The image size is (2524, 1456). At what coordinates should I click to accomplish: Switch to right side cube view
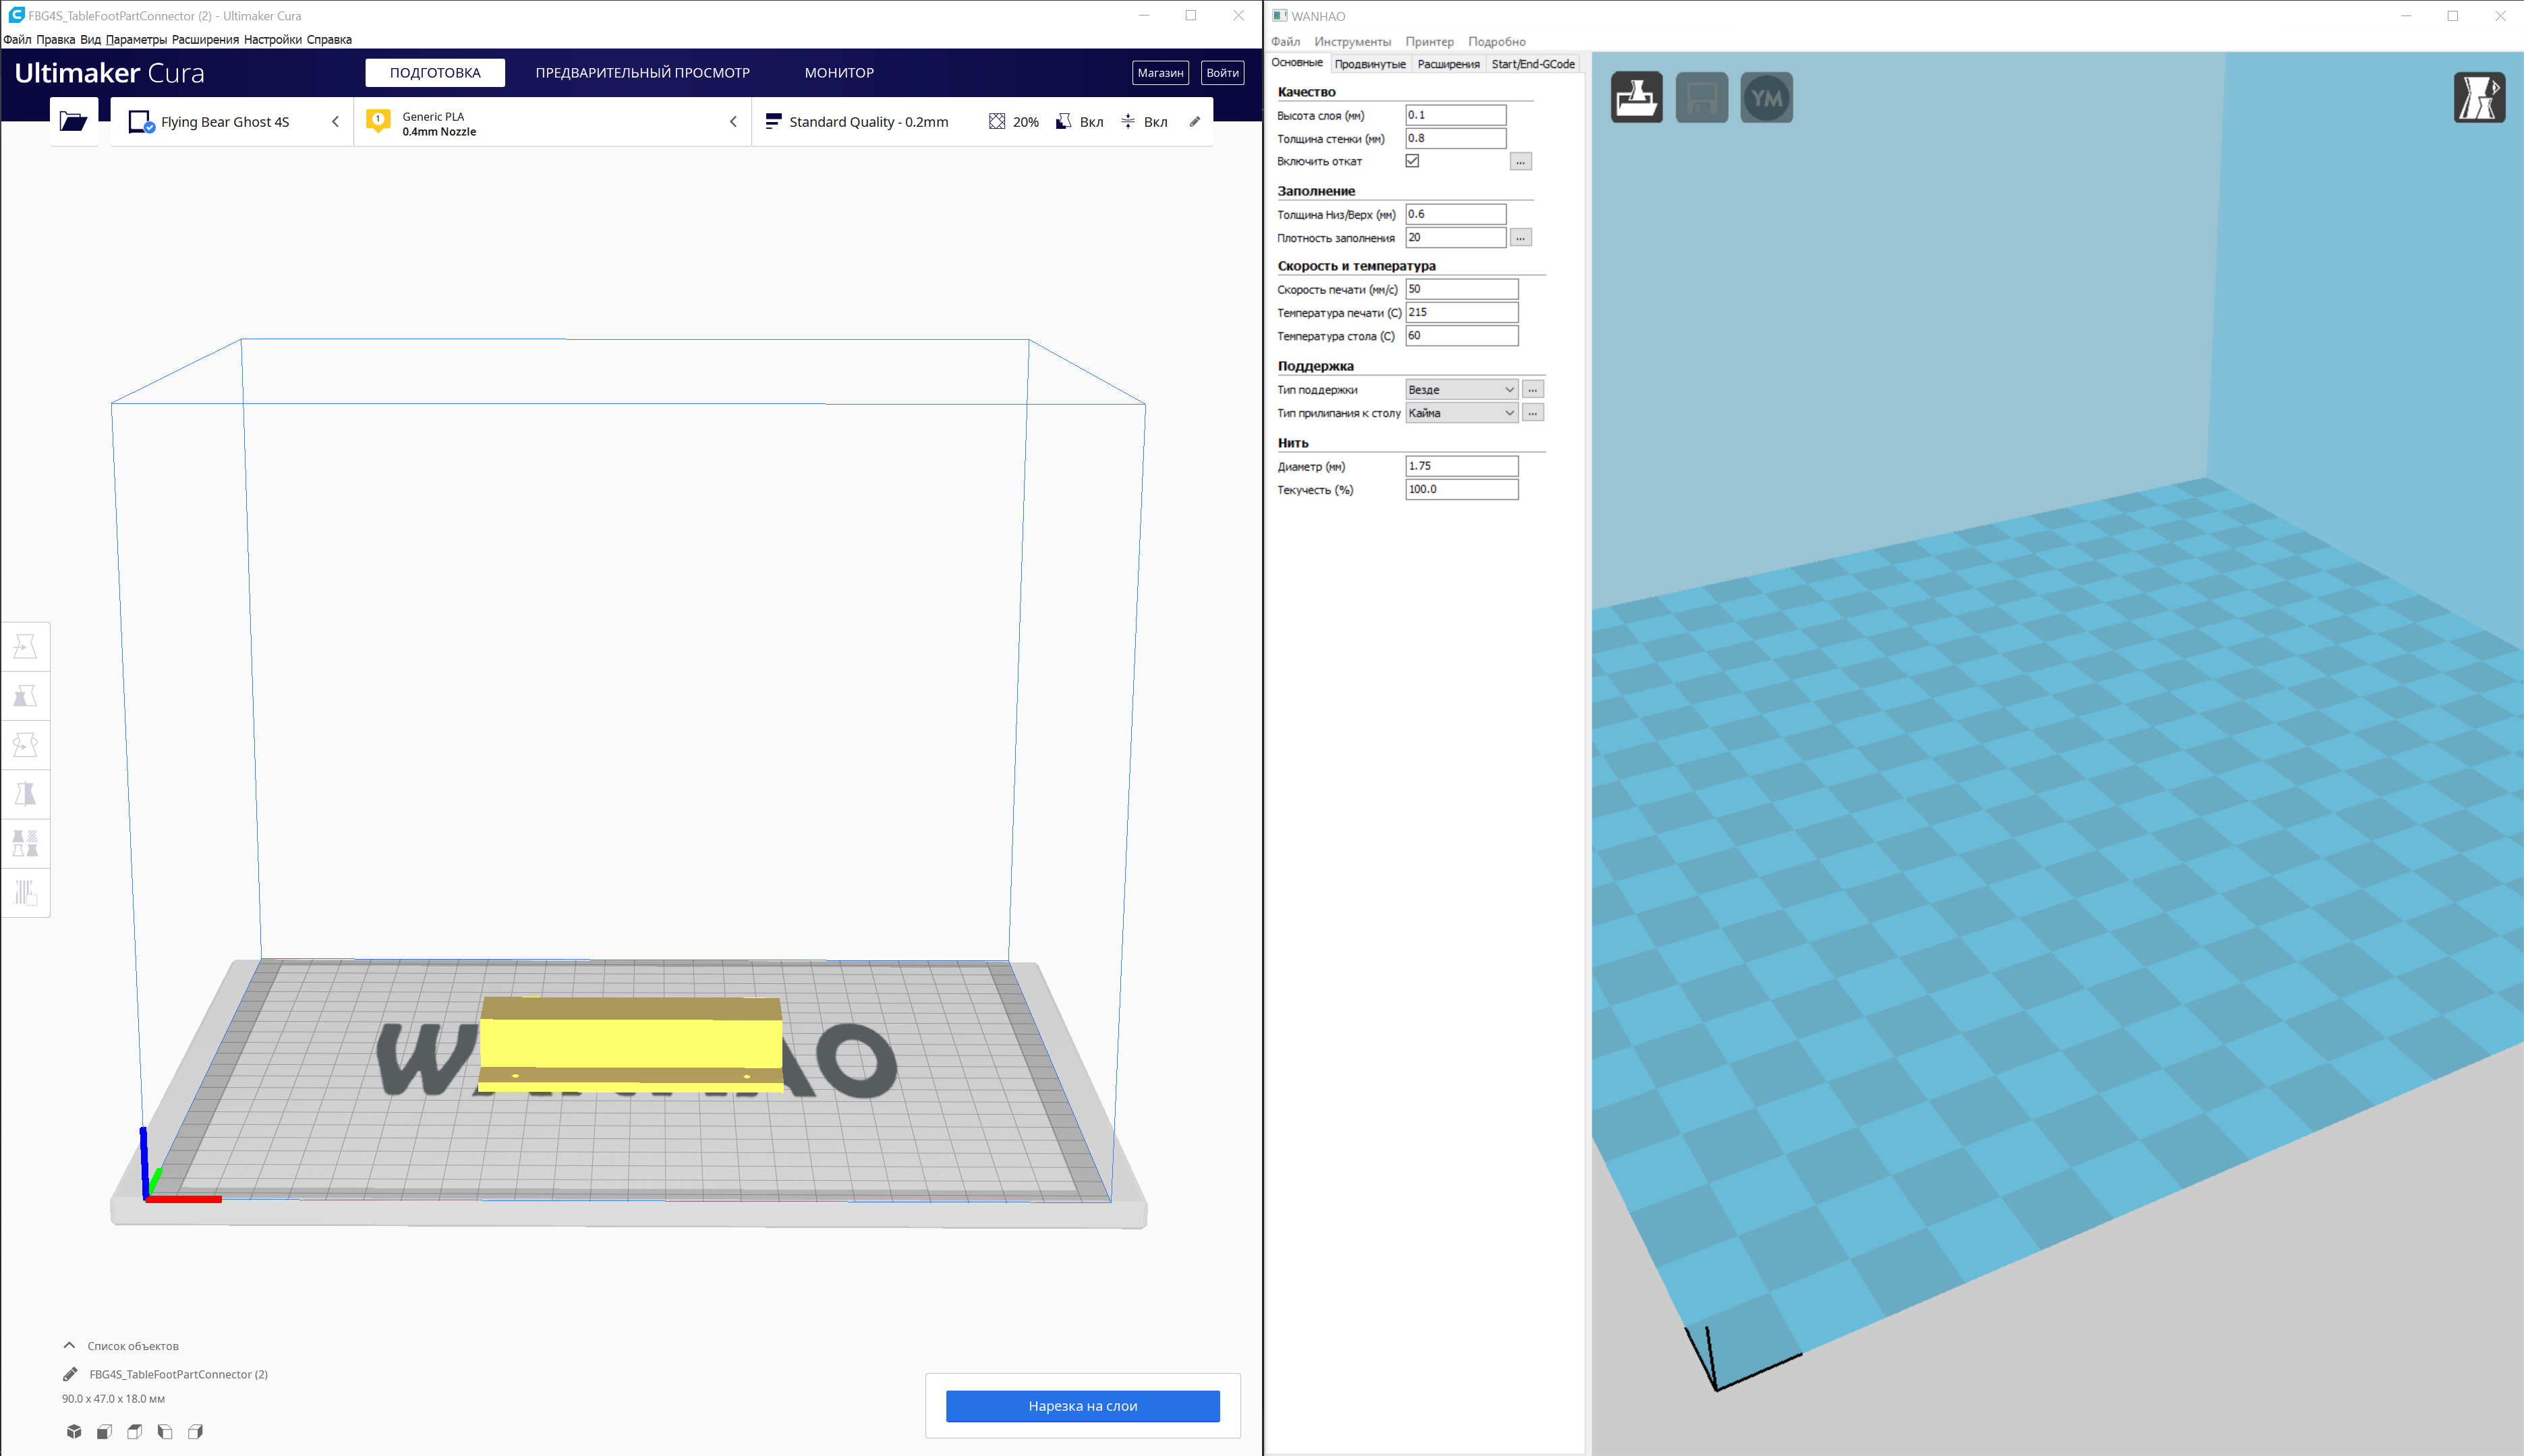click(x=196, y=1431)
